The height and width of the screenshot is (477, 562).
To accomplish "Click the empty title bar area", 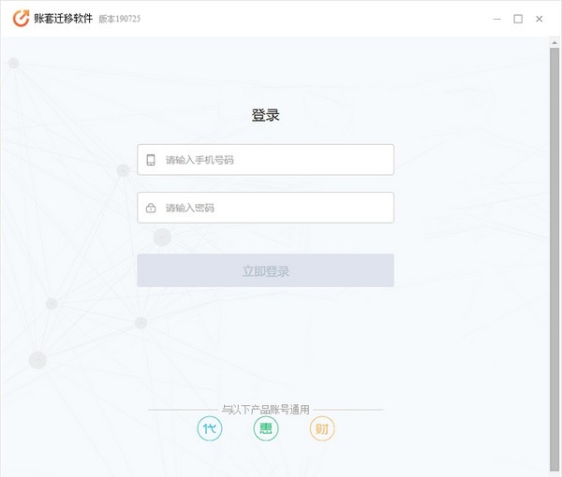I will tap(309, 19).
